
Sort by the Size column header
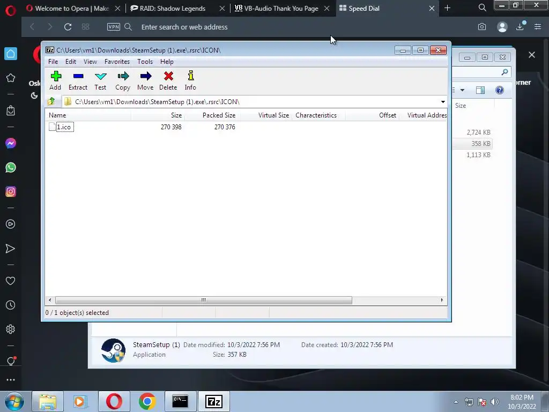click(x=158, y=115)
